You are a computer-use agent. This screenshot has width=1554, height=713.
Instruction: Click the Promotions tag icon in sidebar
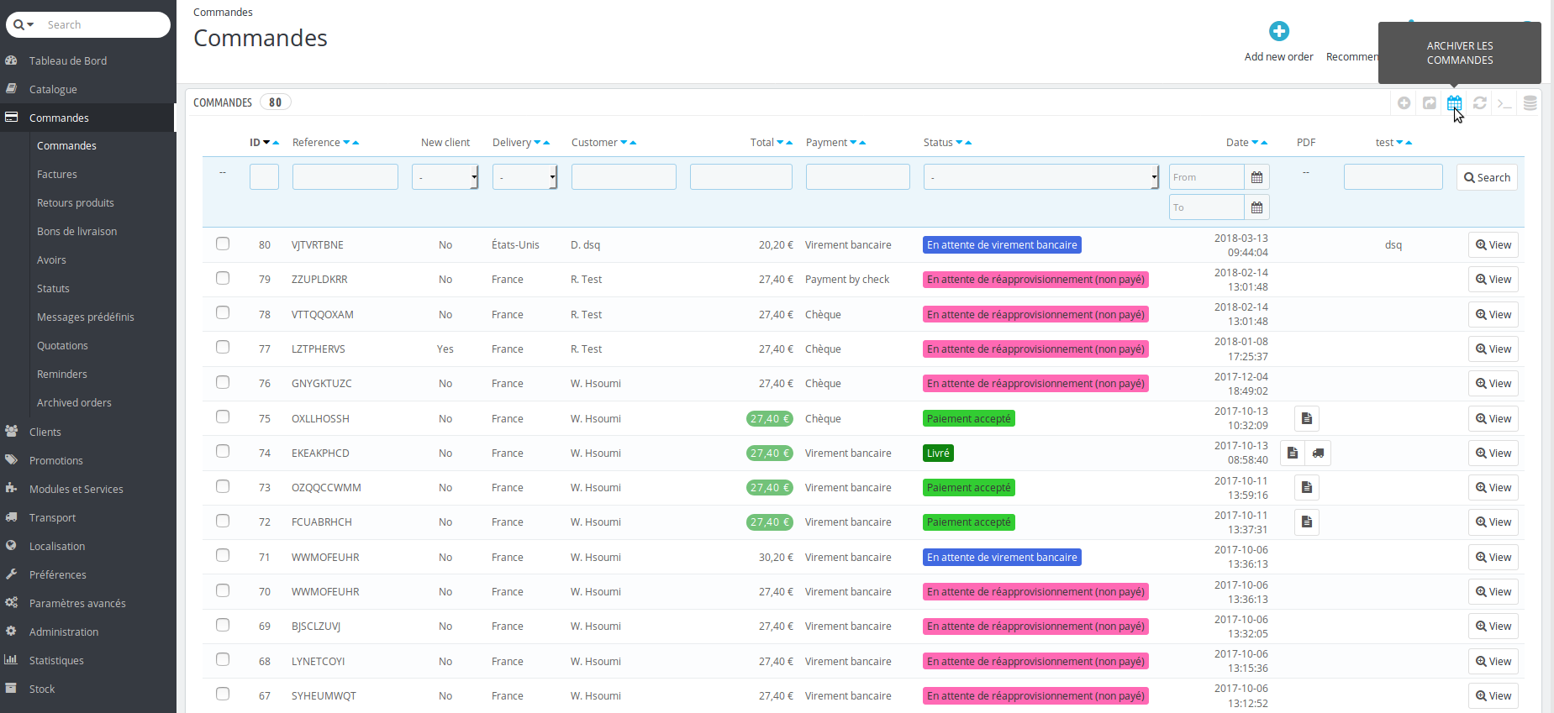point(11,459)
